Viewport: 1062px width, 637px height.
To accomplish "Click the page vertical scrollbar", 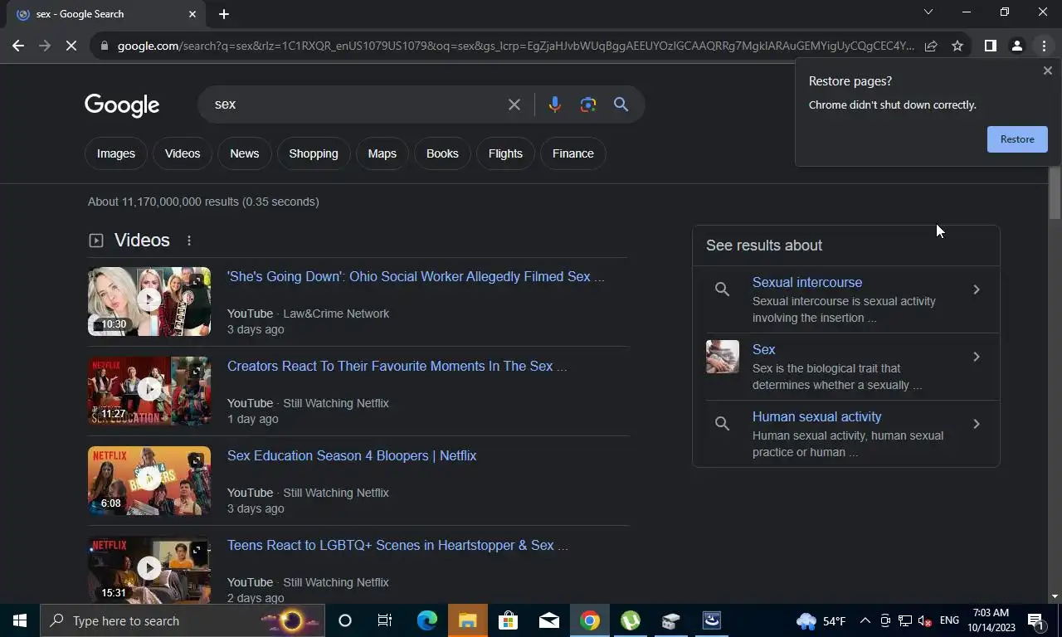I will click(x=1055, y=192).
